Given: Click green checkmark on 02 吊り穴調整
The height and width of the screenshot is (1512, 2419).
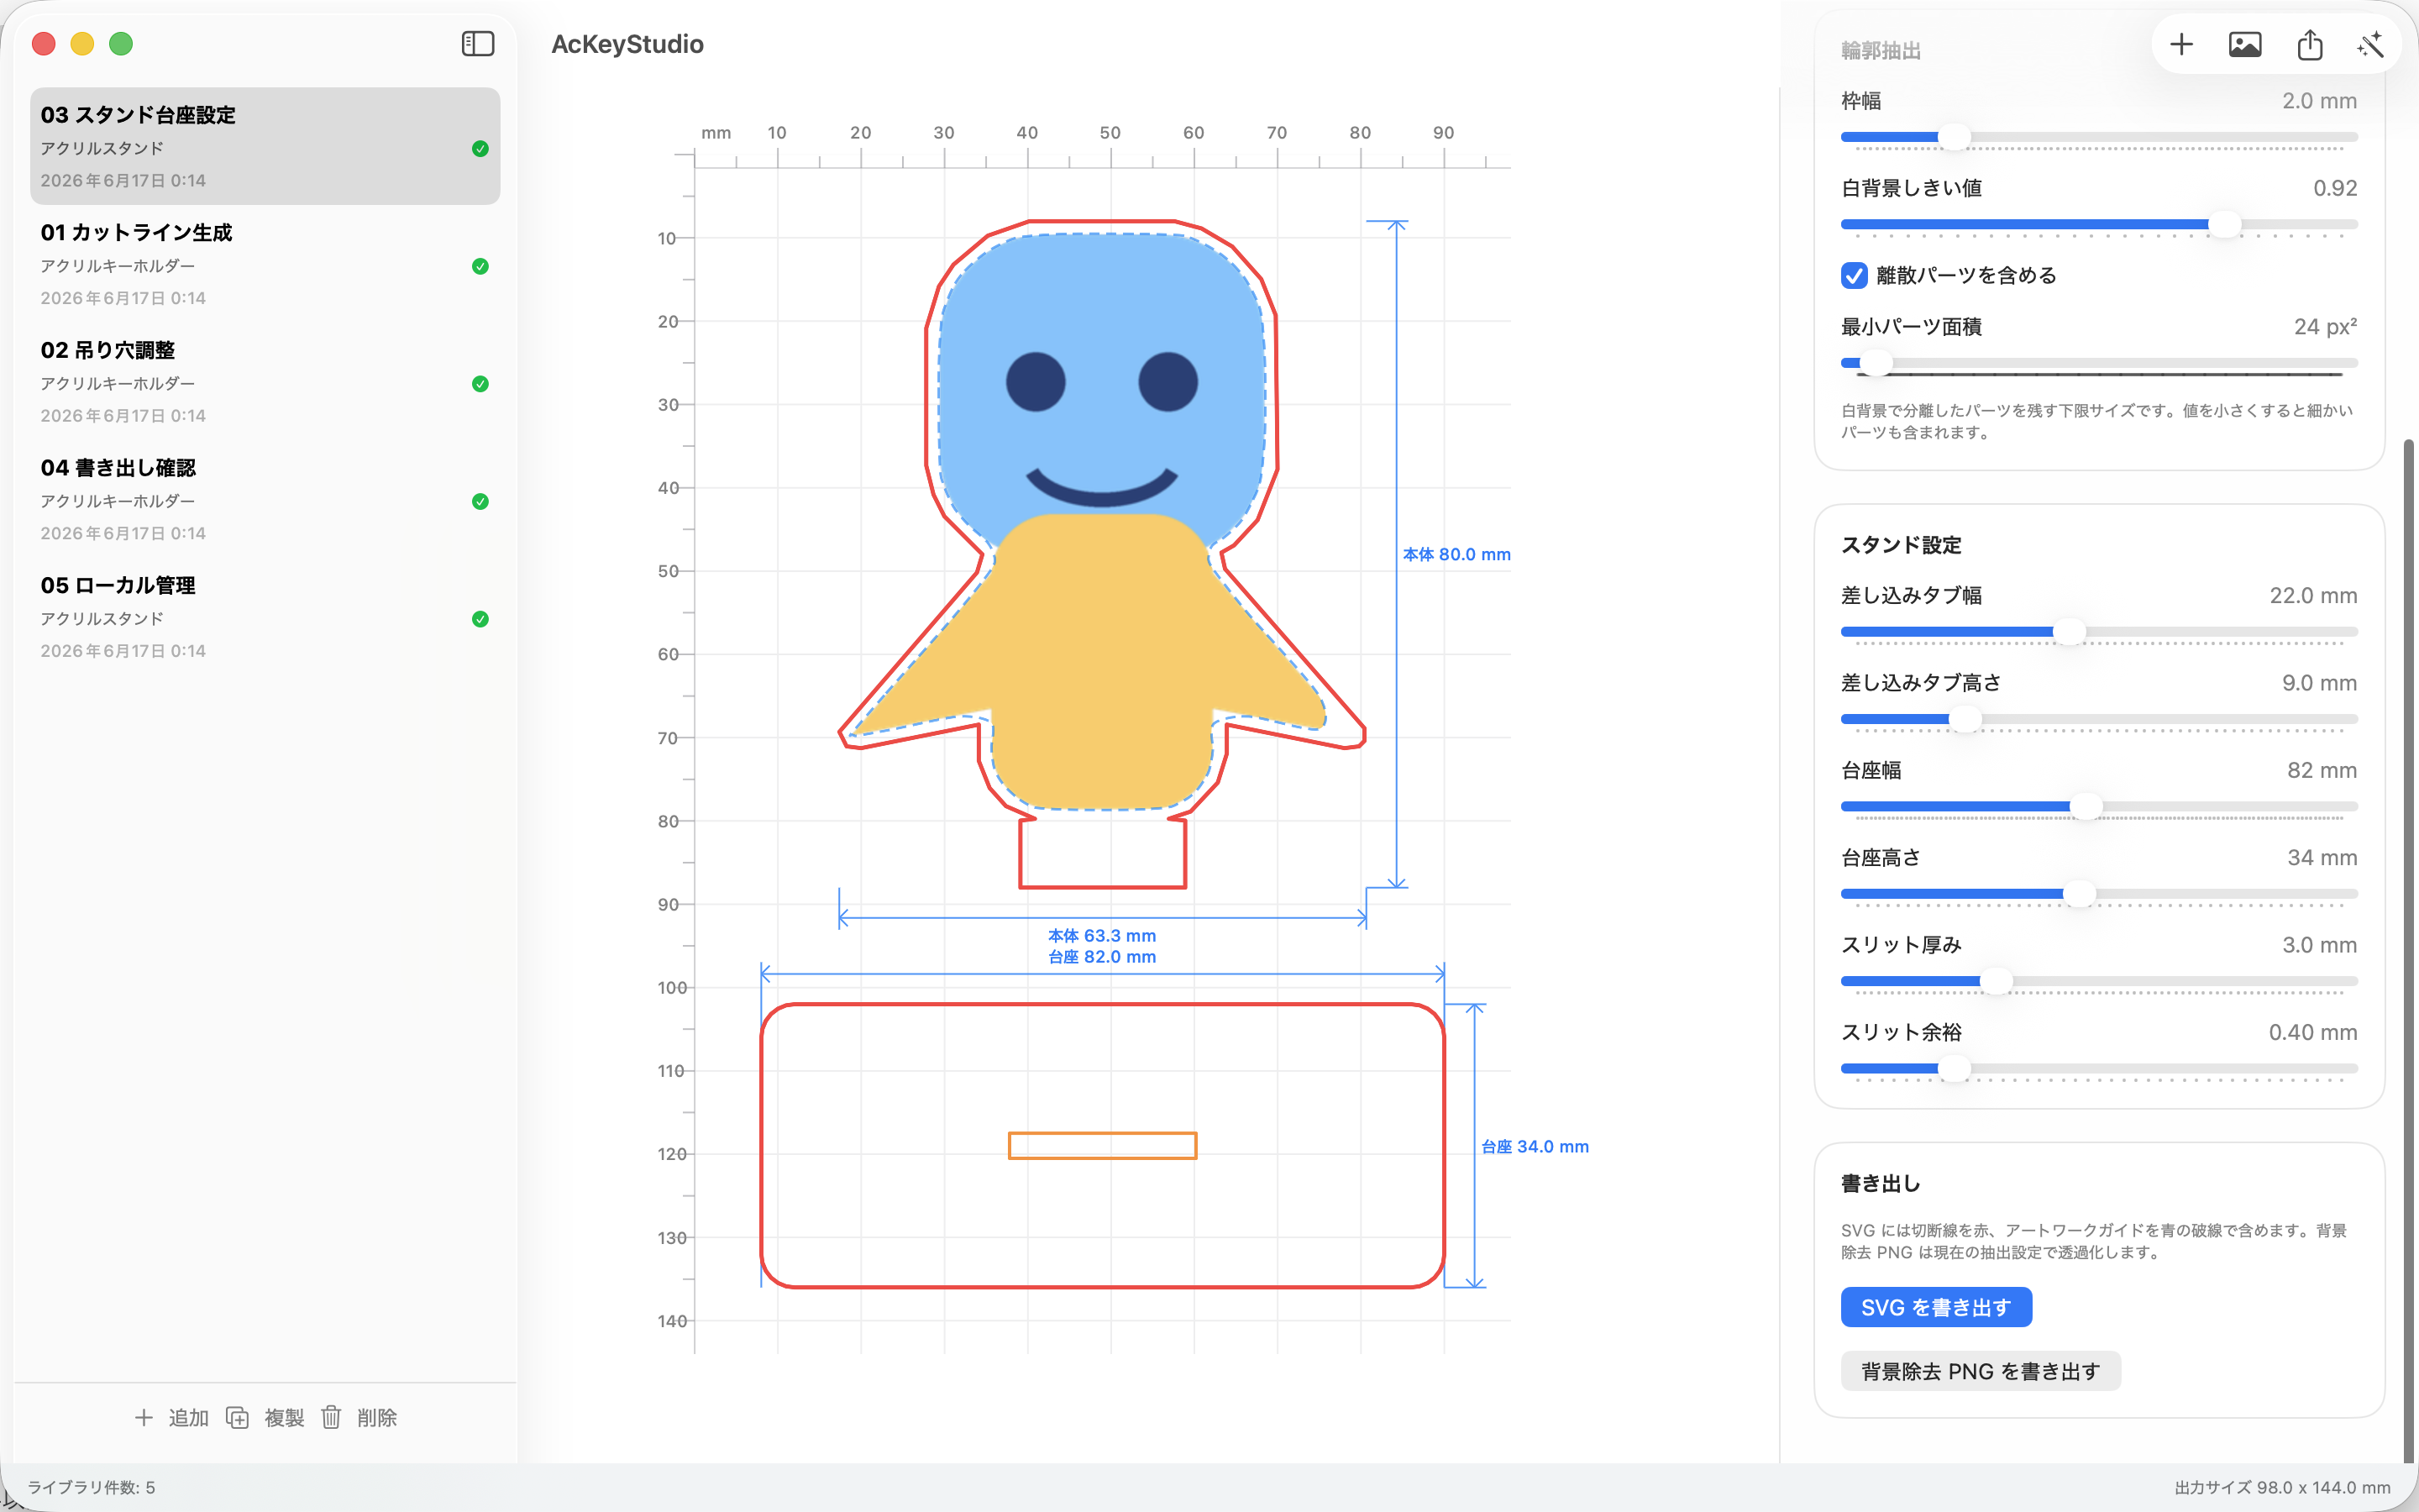Looking at the screenshot, I should tap(480, 384).
